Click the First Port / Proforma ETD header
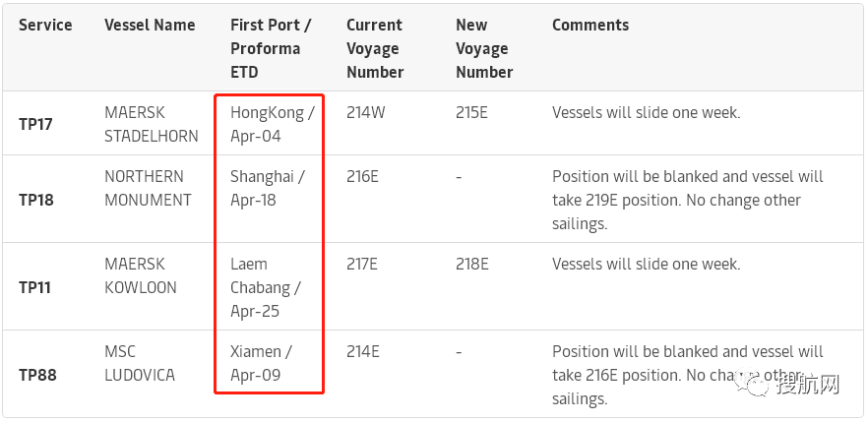The height and width of the screenshot is (422, 868). tap(272, 48)
